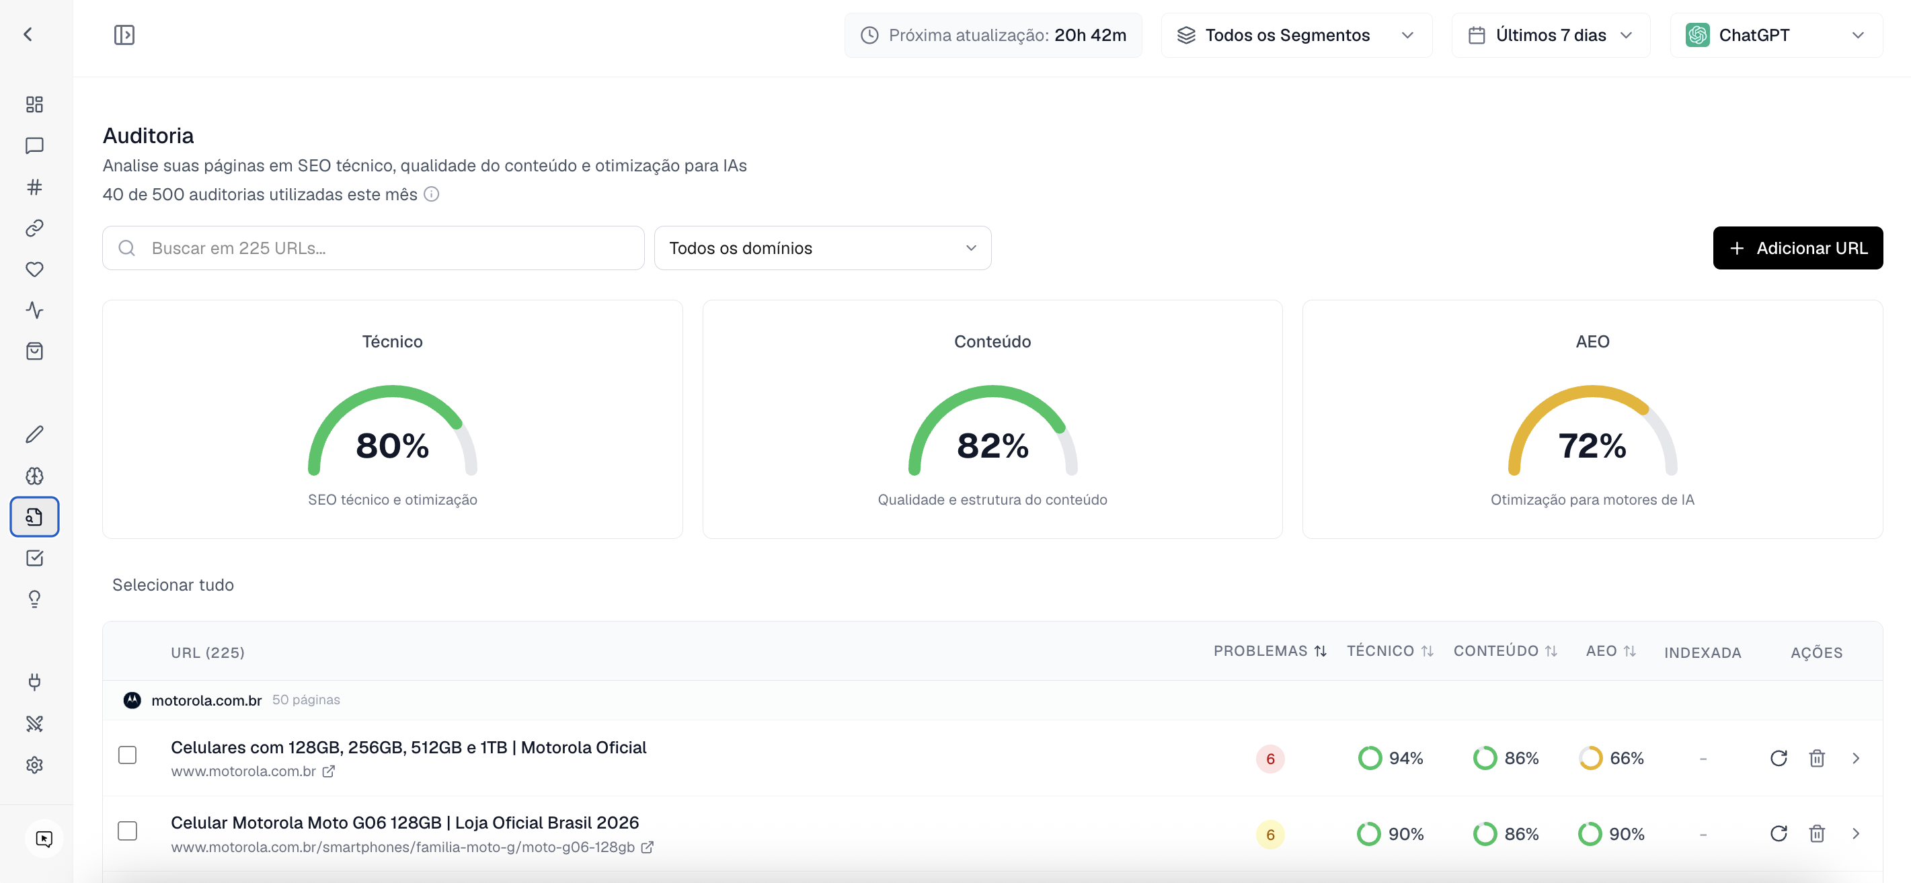Check the Celulares com 128GB row checkbox

point(128,755)
